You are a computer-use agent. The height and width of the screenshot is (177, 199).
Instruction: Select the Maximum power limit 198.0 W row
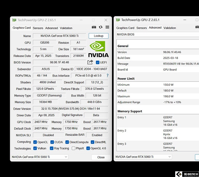pos(158,96)
